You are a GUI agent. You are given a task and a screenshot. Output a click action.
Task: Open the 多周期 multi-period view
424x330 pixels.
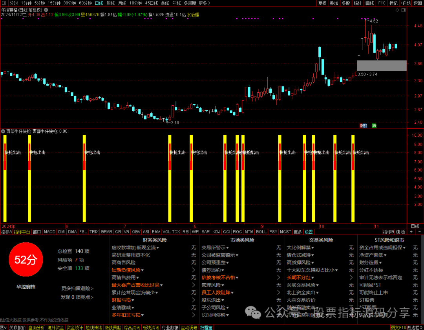click(x=190, y=3)
